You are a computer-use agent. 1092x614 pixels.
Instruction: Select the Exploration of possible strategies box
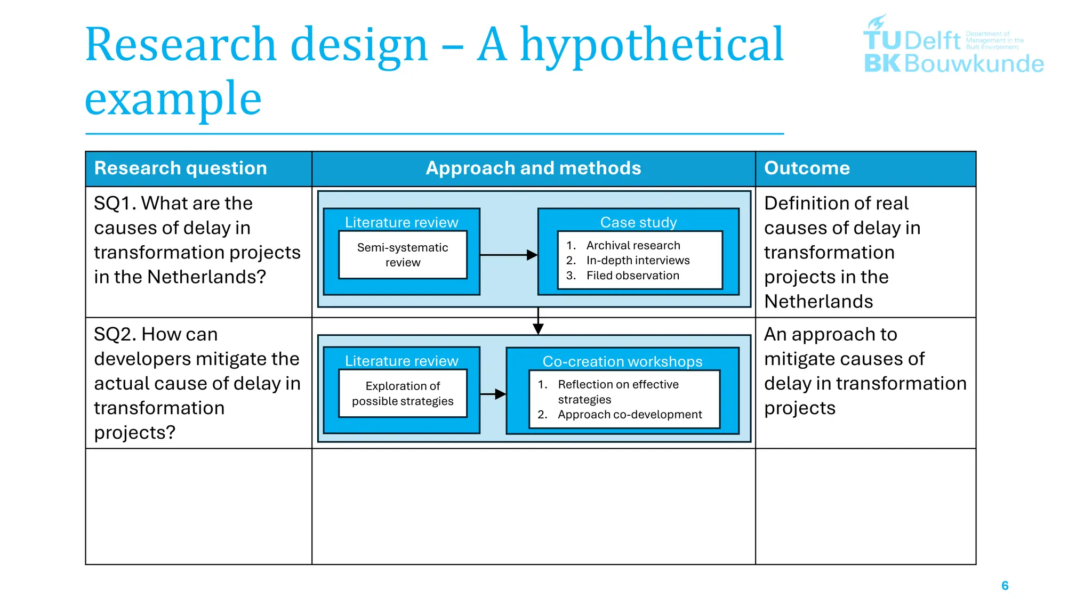[x=403, y=393]
